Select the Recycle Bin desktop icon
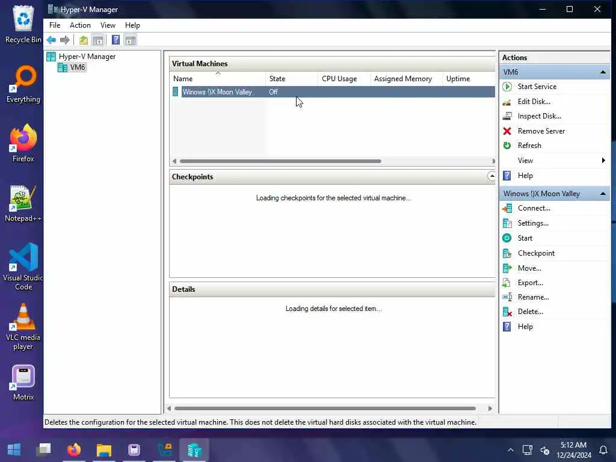Screen dimensions: 616x462 tap(23, 24)
